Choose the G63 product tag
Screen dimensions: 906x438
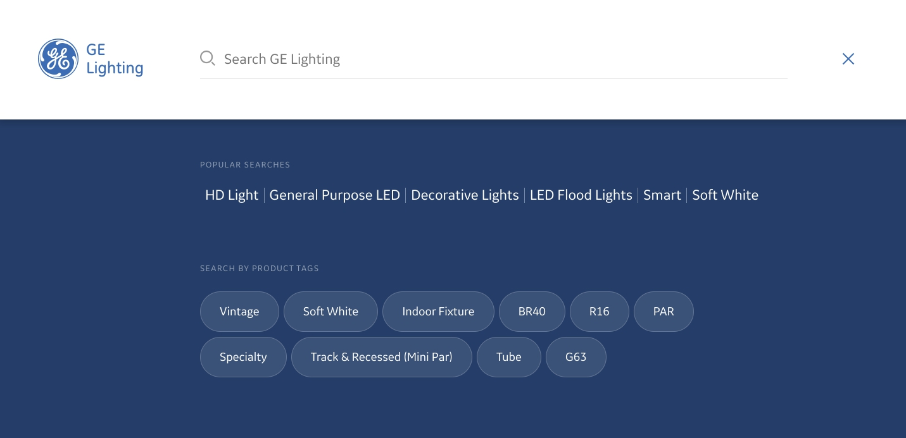576,357
